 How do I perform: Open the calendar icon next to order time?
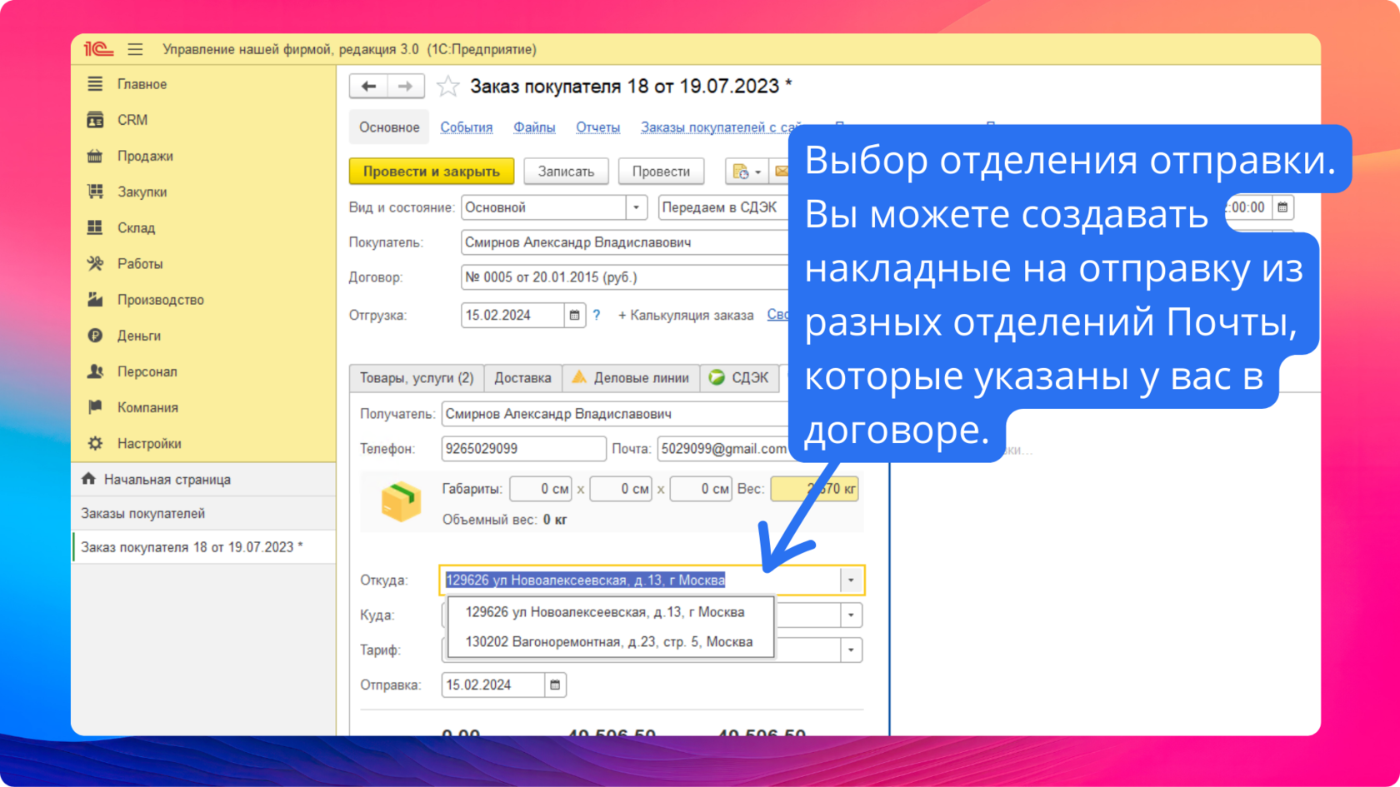(1283, 207)
